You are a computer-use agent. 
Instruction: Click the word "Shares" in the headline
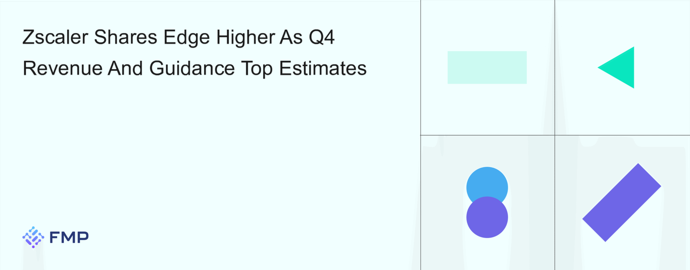click(x=126, y=37)
